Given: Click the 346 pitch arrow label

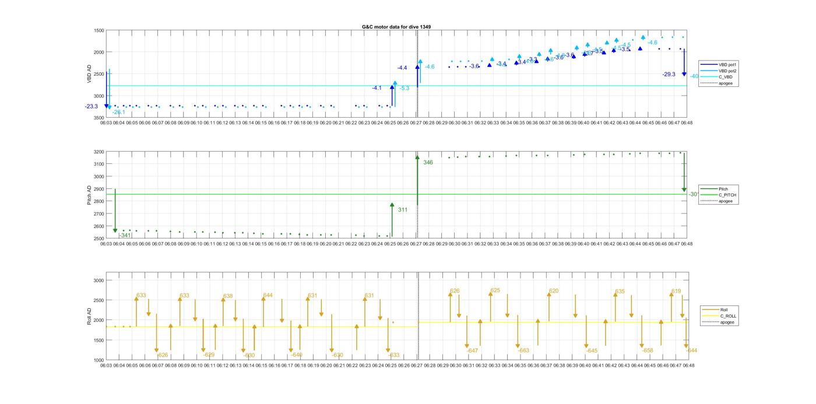Looking at the screenshot, I should coord(428,163).
